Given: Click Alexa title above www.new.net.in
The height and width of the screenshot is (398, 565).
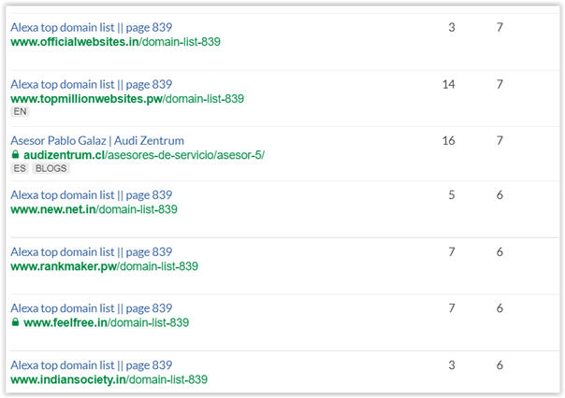Looking at the screenshot, I should [x=91, y=195].
